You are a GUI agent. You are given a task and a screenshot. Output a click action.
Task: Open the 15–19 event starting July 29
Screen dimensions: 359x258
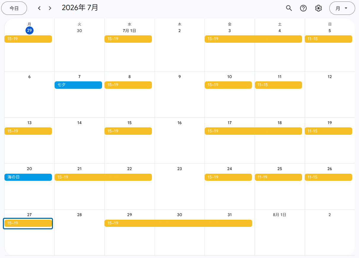pos(178,223)
